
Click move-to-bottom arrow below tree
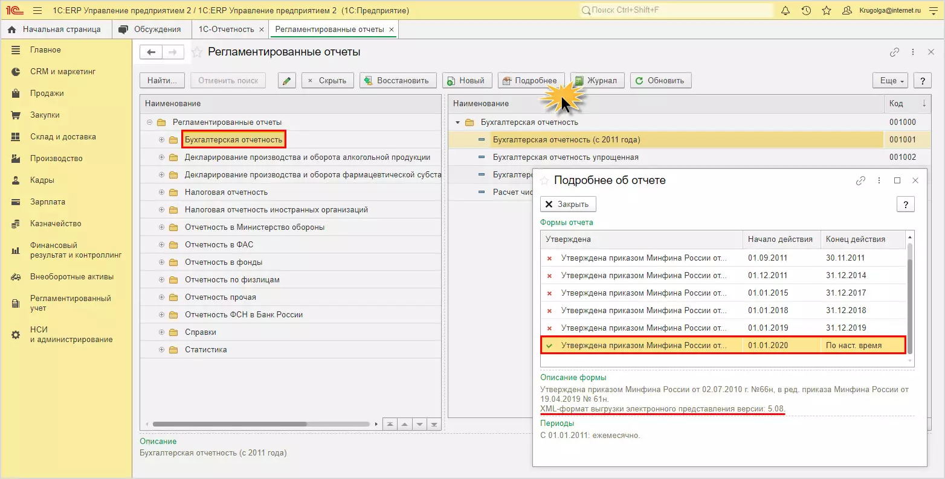pos(434,424)
